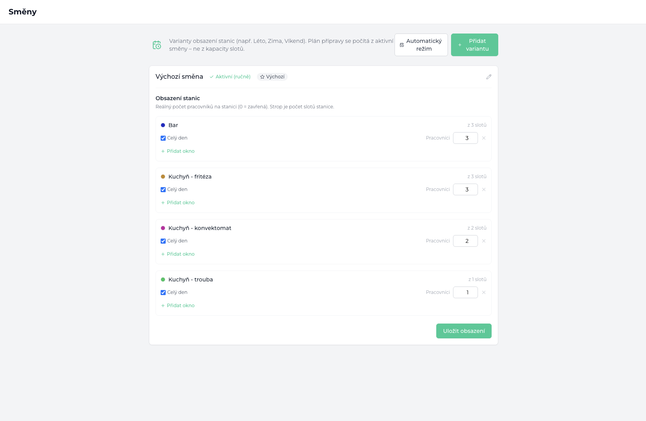
Task: Click Přidat variantu button
Action: coord(474,45)
